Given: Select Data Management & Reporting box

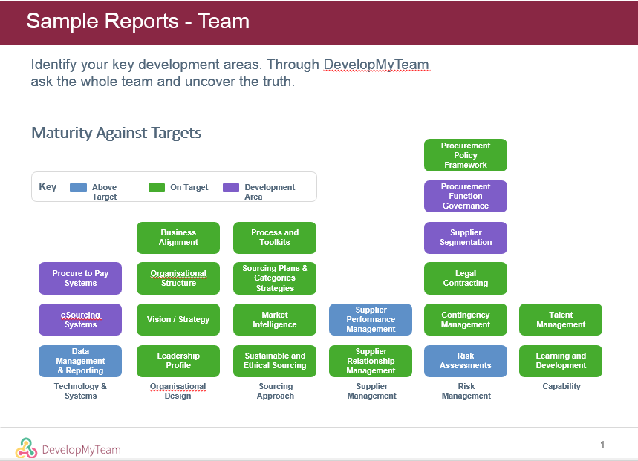Looking at the screenshot, I should click(80, 361).
